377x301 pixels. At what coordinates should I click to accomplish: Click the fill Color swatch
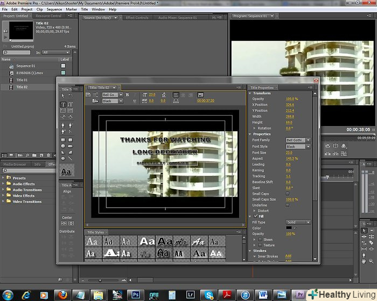point(289,228)
